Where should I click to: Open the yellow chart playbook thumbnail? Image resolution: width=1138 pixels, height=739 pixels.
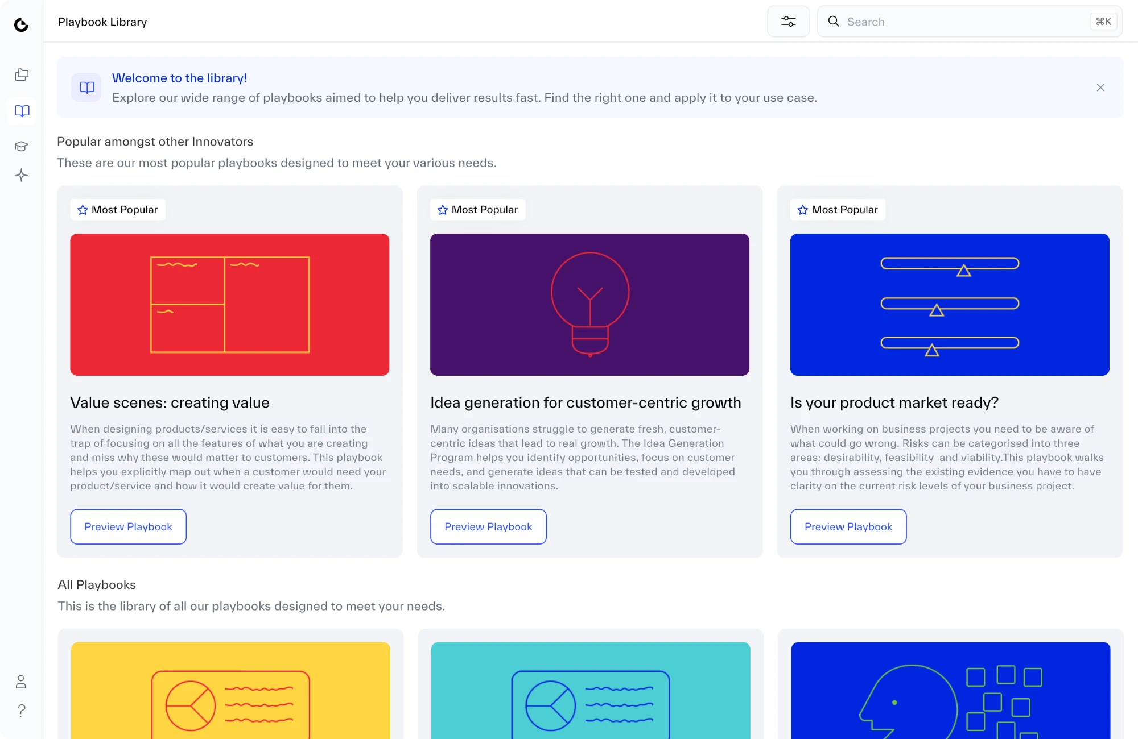230,691
